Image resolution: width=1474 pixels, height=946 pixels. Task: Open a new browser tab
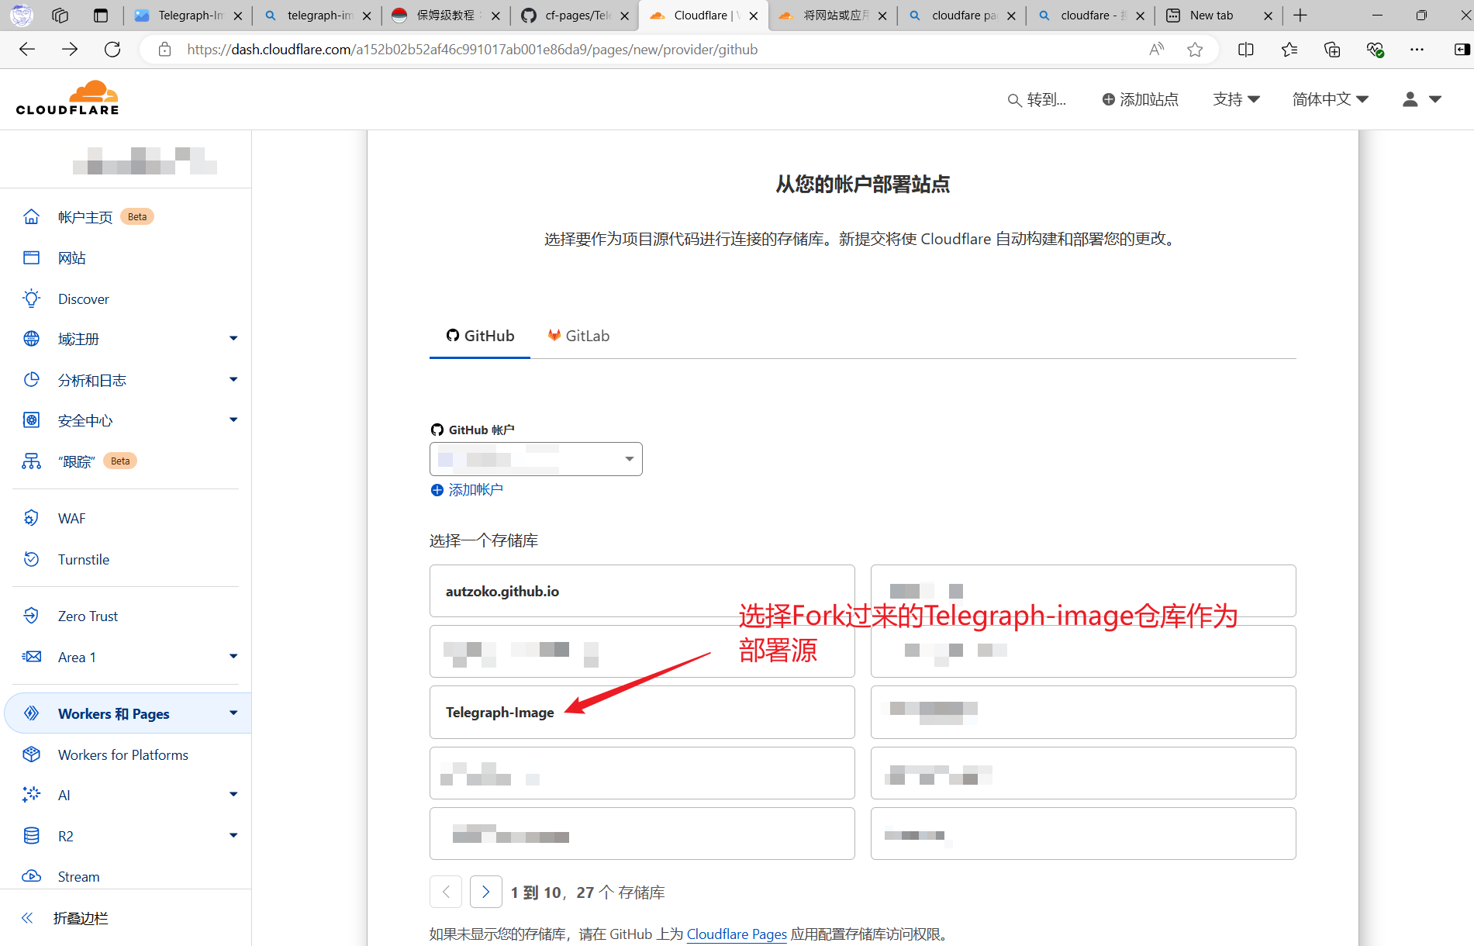click(x=1300, y=16)
